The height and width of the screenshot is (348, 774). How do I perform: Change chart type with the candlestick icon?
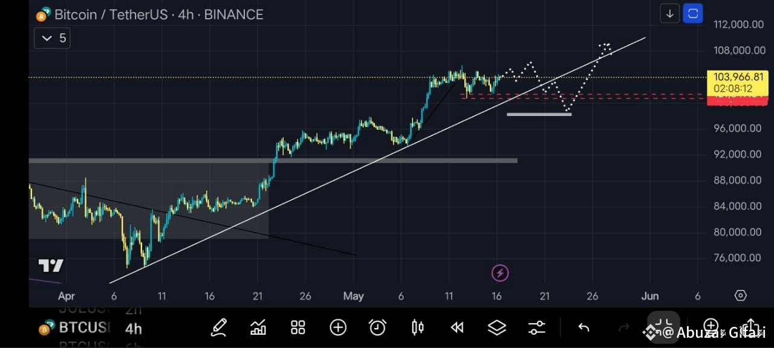coord(417,327)
